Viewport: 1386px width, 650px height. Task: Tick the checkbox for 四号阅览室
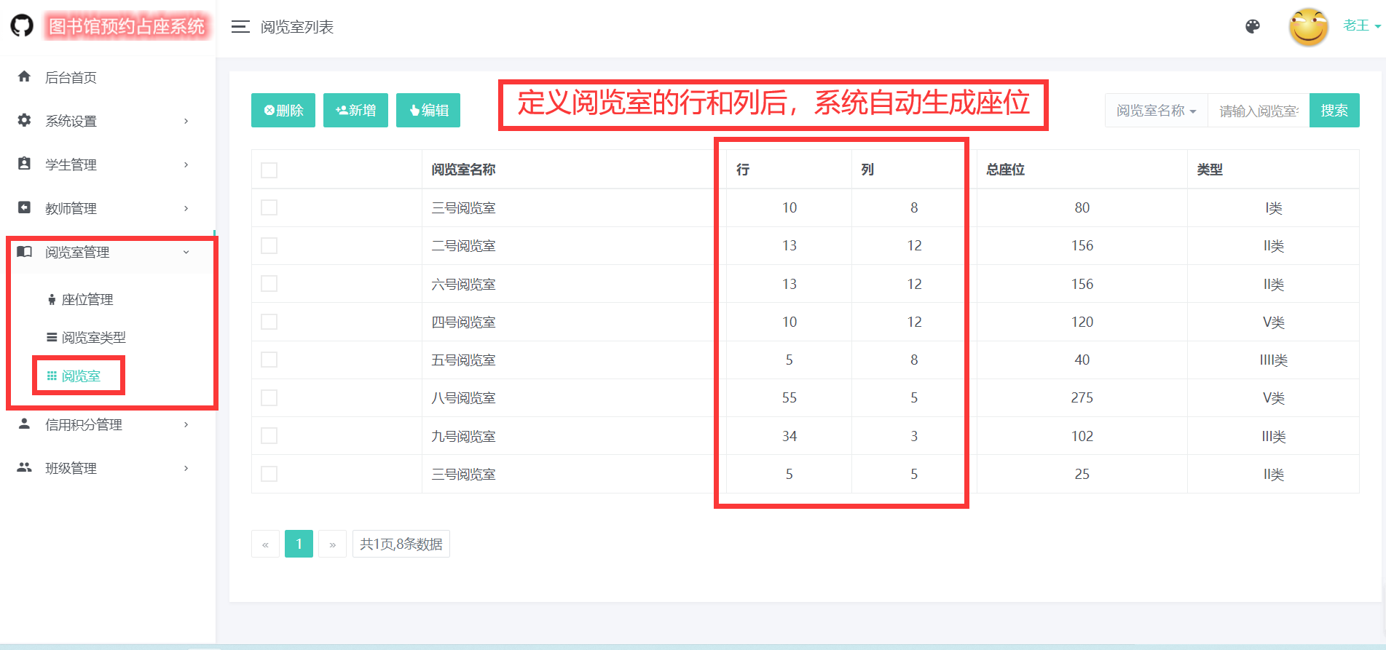(x=269, y=322)
